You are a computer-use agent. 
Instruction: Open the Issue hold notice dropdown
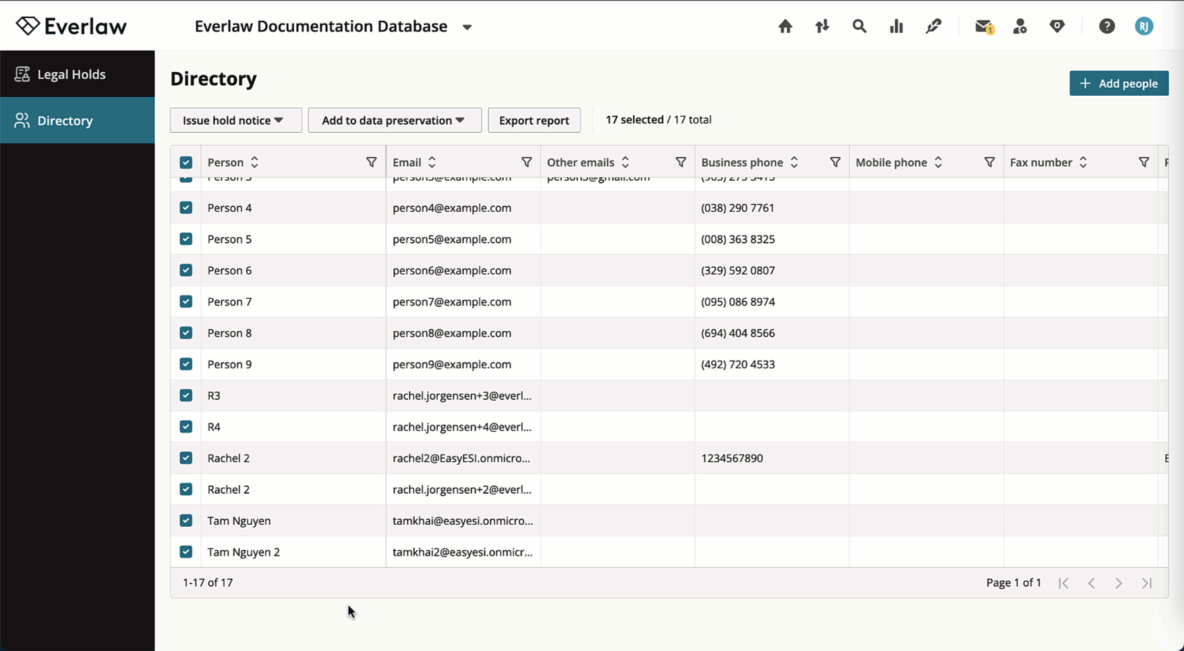pyautogui.click(x=235, y=120)
